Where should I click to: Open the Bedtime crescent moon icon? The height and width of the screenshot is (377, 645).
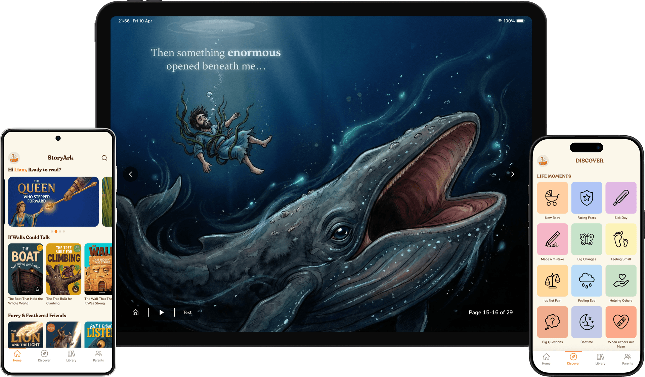[x=587, y=322]
